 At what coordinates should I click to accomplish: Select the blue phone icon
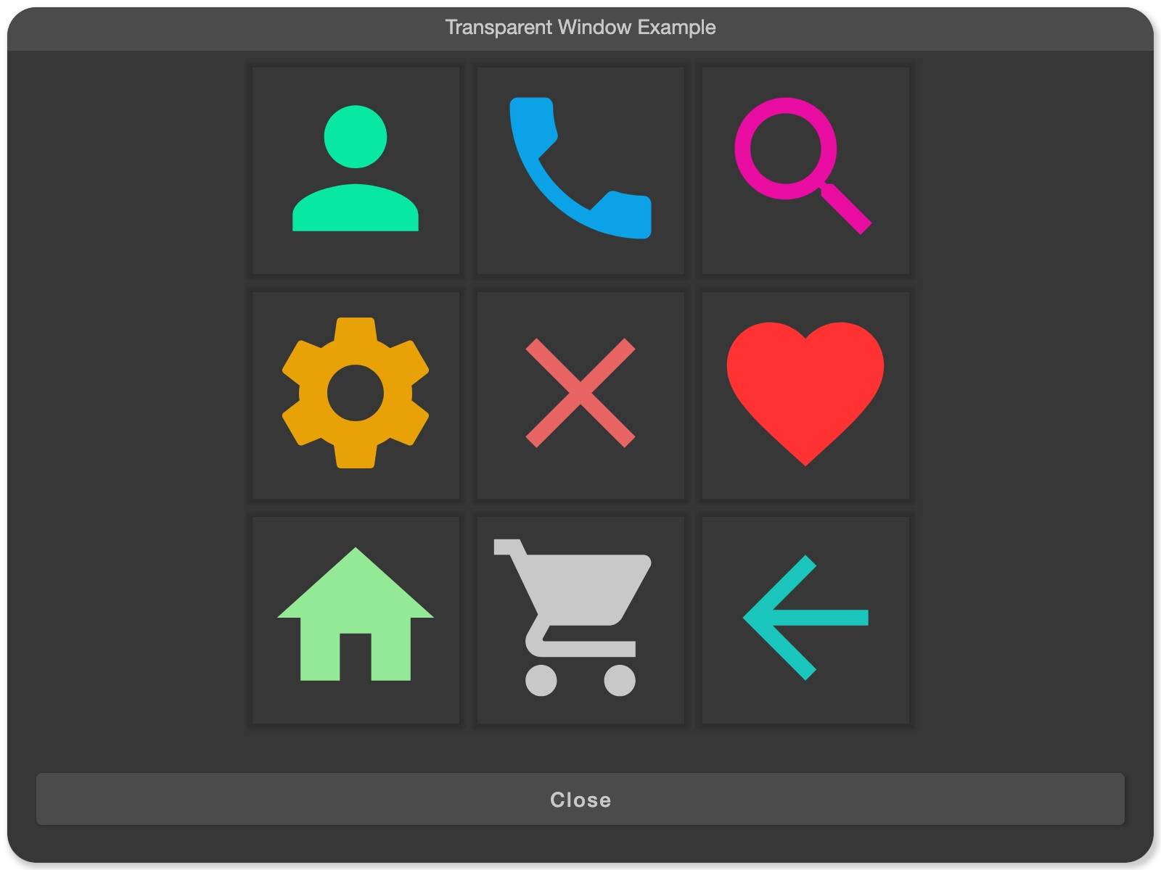(x=580, y=168)
